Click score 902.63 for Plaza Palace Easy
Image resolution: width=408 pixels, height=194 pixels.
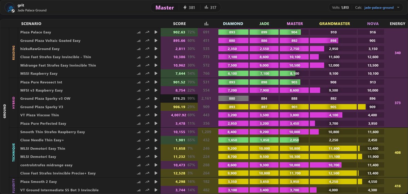click(179, 32)
